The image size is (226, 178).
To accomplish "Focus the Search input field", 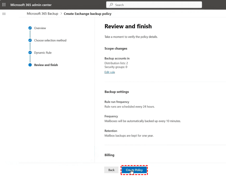I will (x=156, y=5).
